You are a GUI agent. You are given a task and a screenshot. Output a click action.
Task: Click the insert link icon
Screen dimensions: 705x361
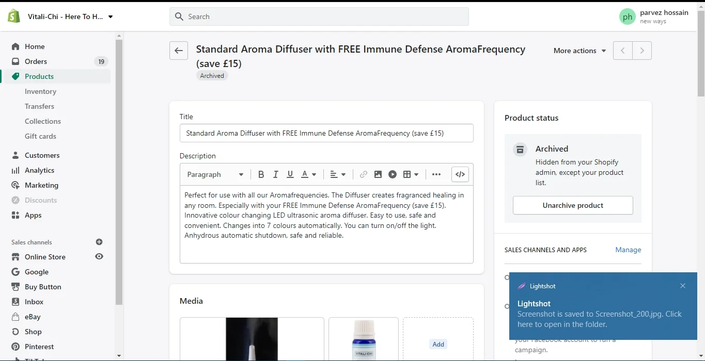point(363,174)
